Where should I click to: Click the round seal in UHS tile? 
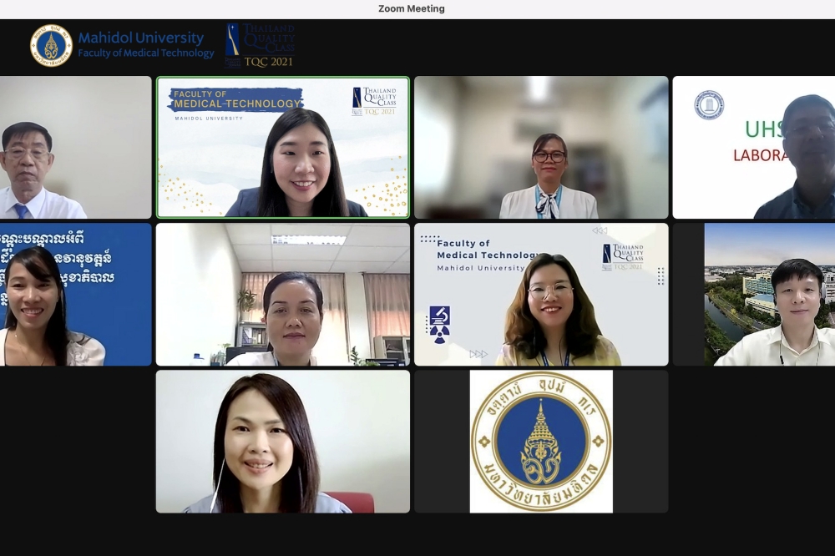click(x=709, y=105)
